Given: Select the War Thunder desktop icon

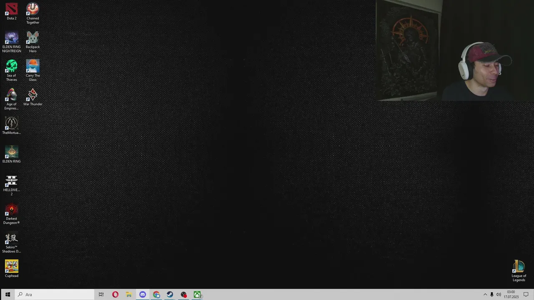Looking at the screenshot, I should coord(33,97).
